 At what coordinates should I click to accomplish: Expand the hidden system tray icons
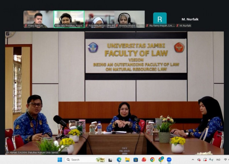coord(193,160)
